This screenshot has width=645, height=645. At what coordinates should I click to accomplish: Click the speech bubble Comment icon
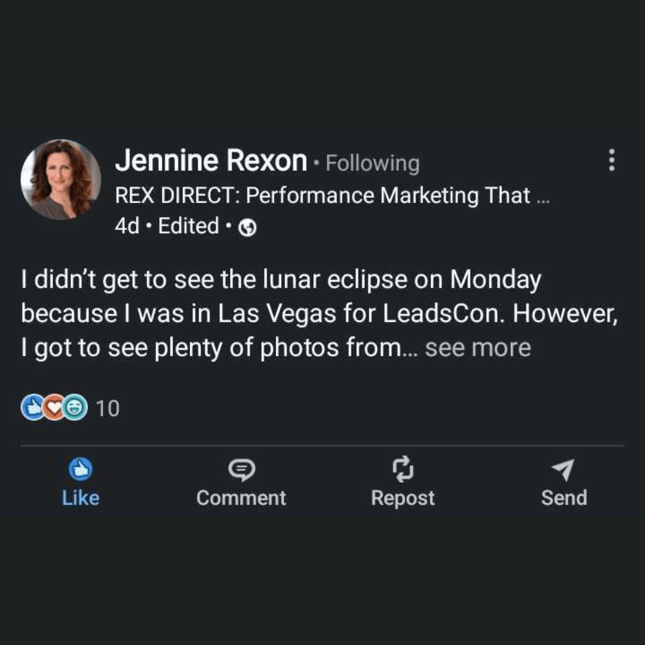click(x=241, y=470)
